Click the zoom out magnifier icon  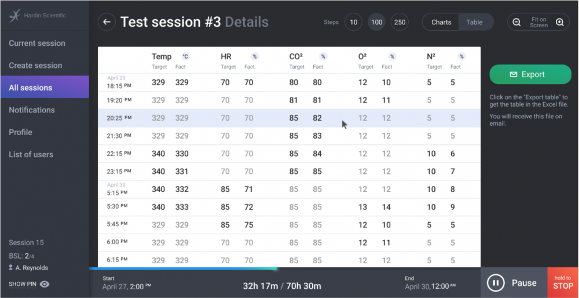pos(516,23)
